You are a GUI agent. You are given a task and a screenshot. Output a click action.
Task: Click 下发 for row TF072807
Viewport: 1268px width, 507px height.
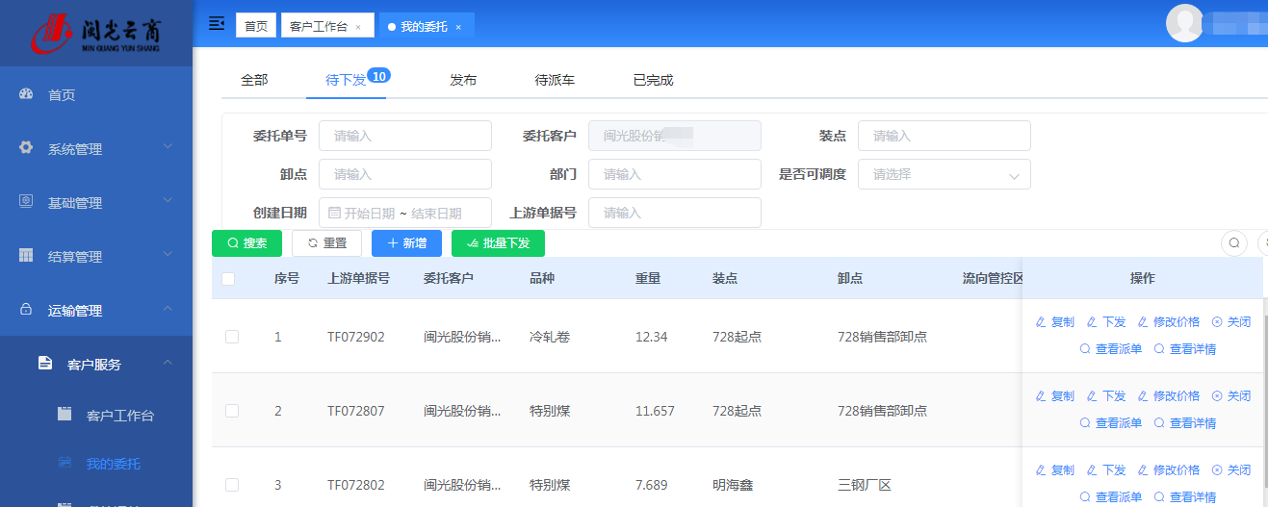[x=1105, y=396]
